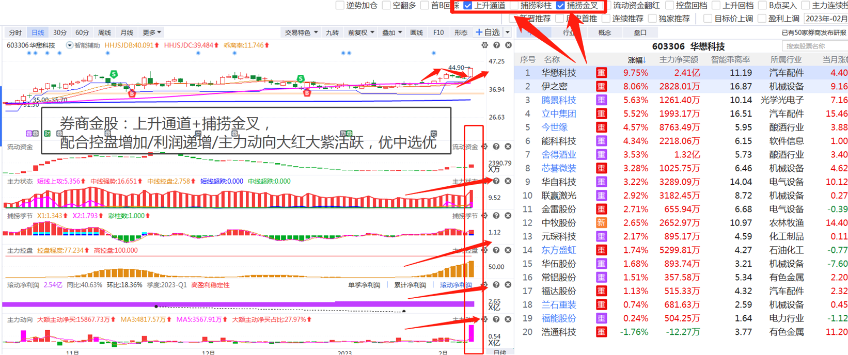Open the 交易特色 dropdown
Viewport: 848px width, 355px height.
(x=302, y=33)
